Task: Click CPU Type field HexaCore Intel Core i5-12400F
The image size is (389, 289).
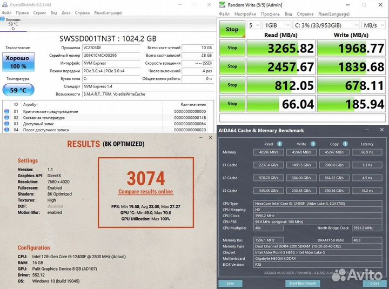Action: [318, 204]
